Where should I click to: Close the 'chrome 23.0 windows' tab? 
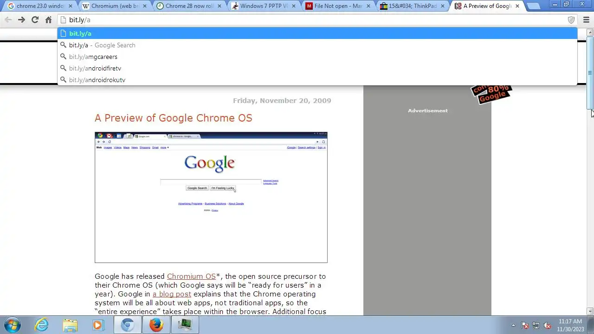coord(71,6)
